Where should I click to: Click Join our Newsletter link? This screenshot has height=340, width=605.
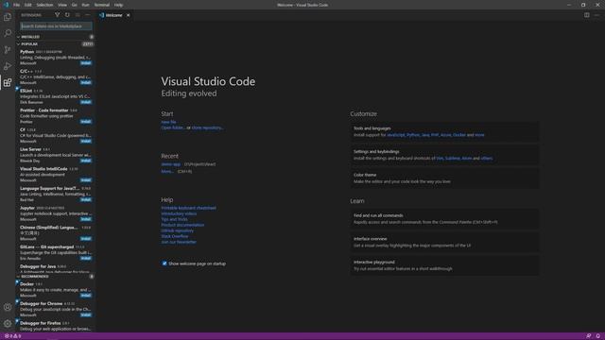[179, 242]
